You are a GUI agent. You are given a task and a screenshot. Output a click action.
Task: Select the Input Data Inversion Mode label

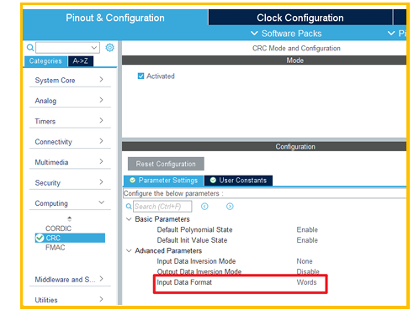pos(196,261)
